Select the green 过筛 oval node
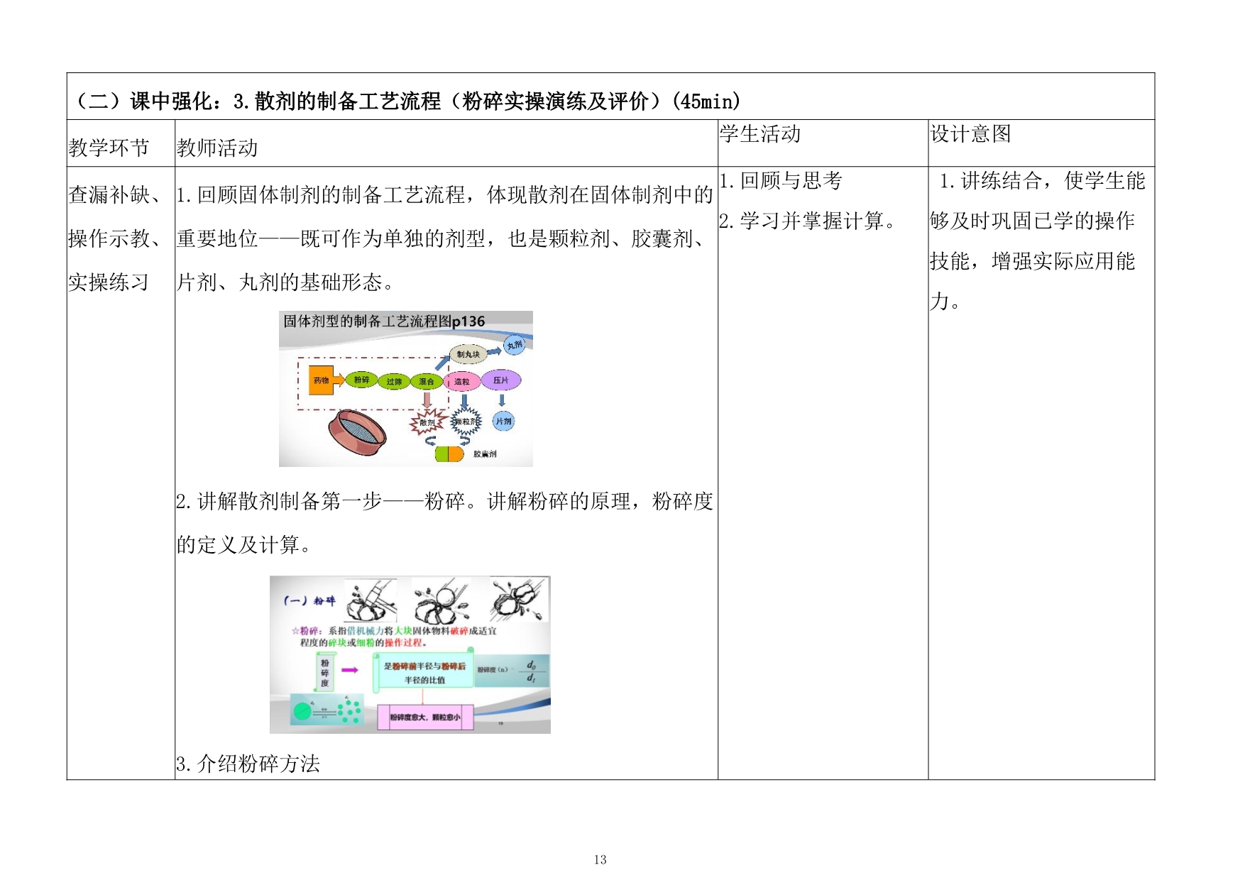This screenshot has width=1245, height=880. click(x=394, y=382)
